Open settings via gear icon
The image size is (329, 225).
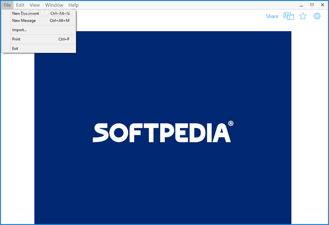coord(317,16)
